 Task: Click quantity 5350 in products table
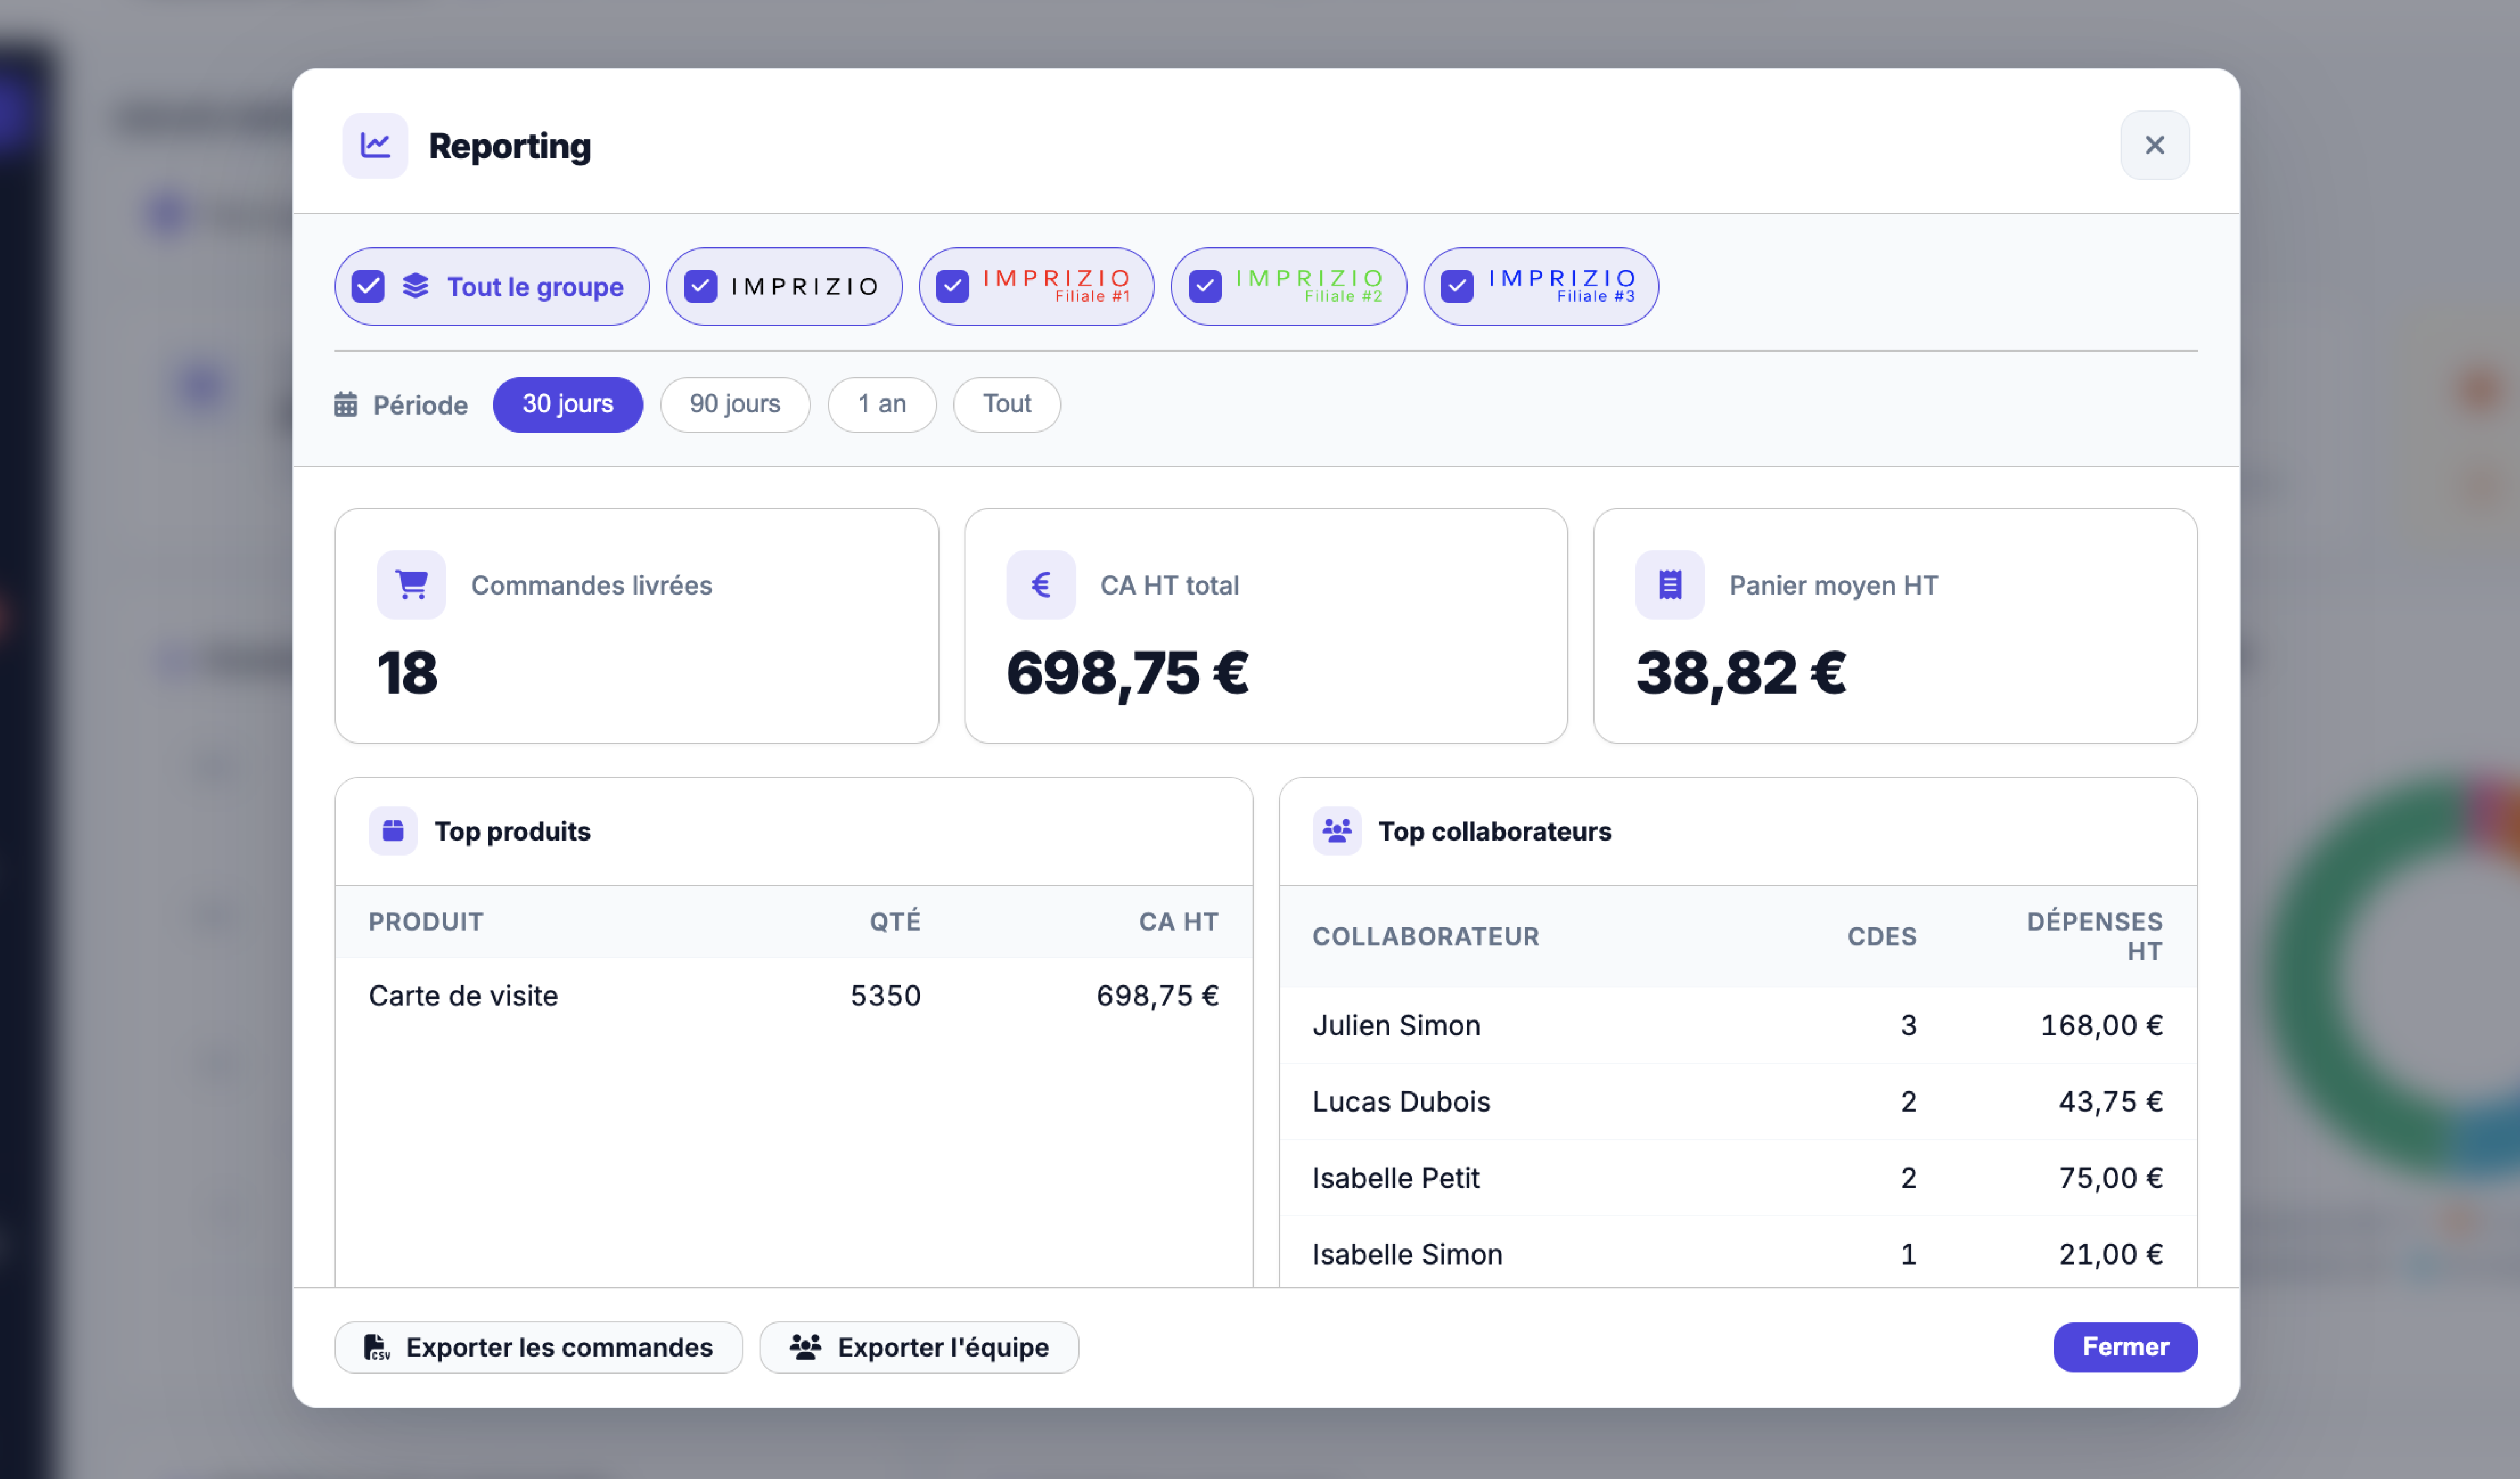(x=886, y=996)
